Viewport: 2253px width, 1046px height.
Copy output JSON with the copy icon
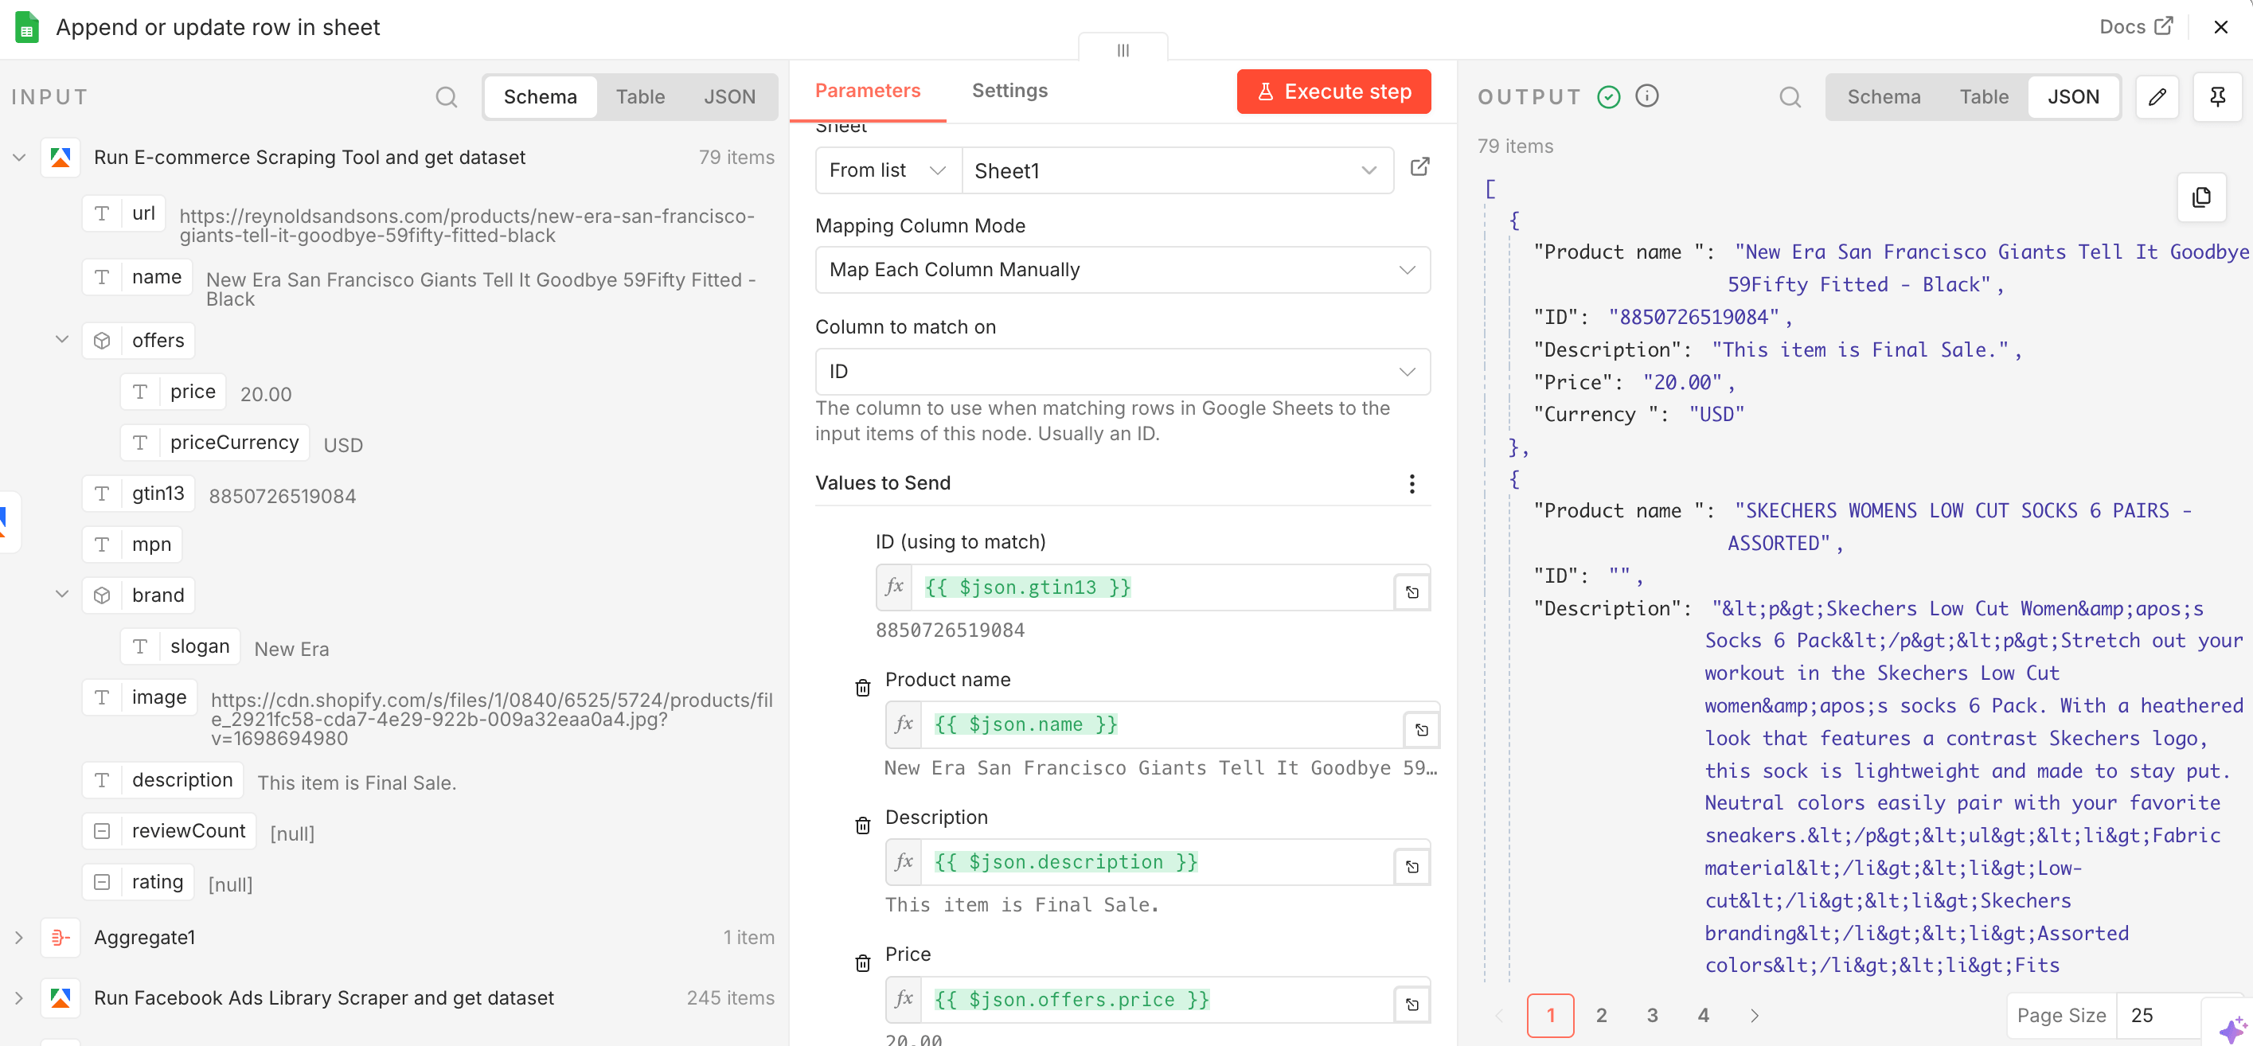[2200, 197]
